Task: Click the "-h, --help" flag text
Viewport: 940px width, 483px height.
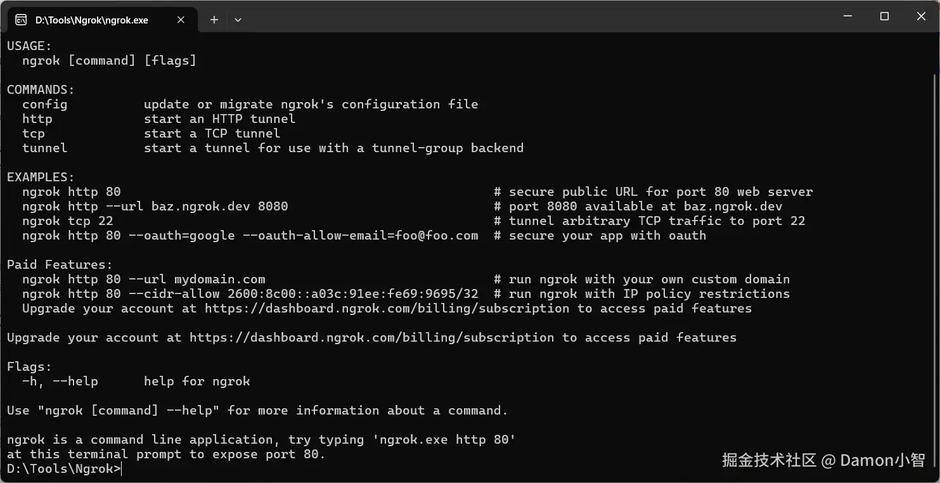Action: point(60,382)
